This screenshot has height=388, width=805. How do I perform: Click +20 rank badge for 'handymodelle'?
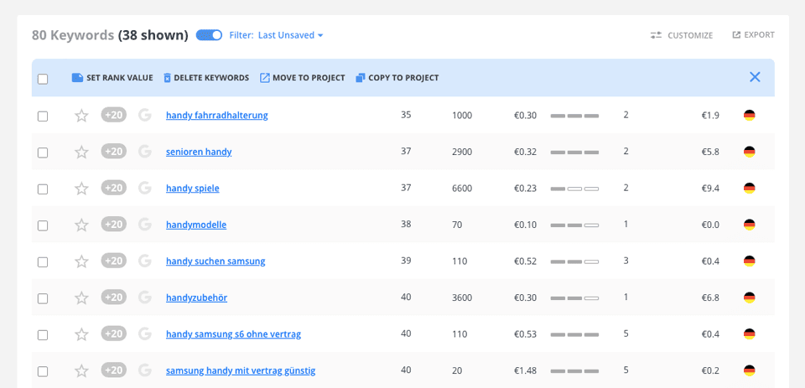(113, 225)
